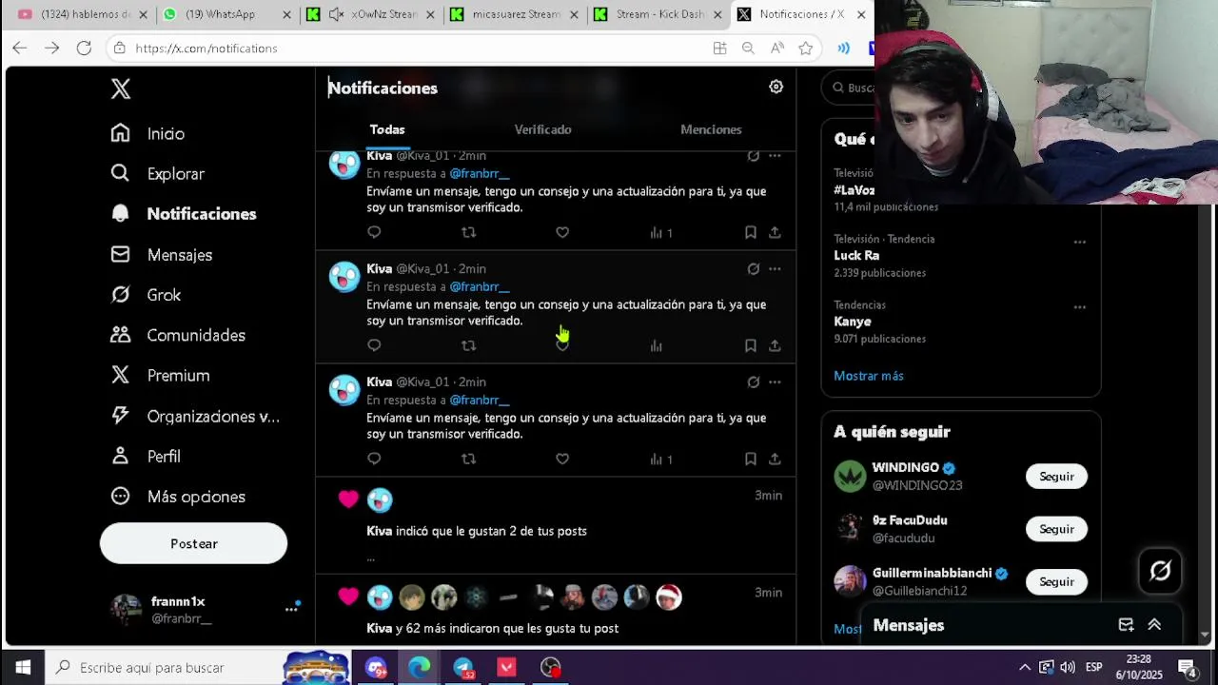Open 'Kiva indicó que le gustan 2' notification
The image size is (1218, 685).
pyautogui.click(x=556, y=525)
